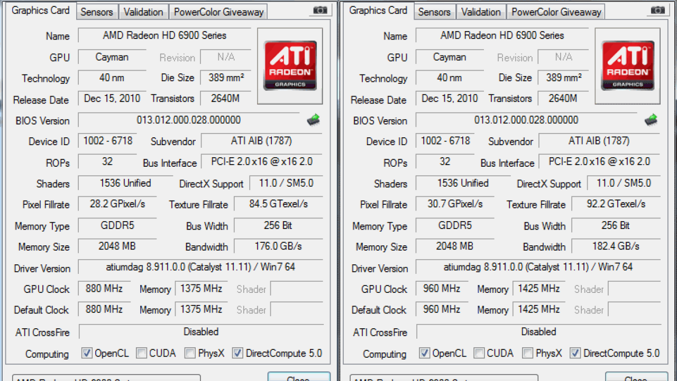677x381 pixels.
Task: Toggle DirectCompute 5.0 checkbox in left window
Action: [x=237, y=353]
